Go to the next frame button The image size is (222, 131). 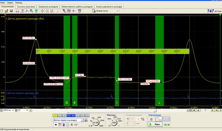coord(212,110)
